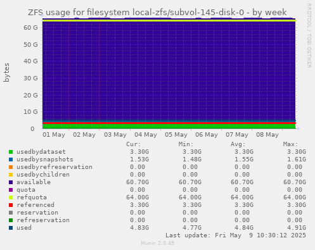Click usedbysnapshots Cur value 1.53G
The image size is (315, 250).
139,159
